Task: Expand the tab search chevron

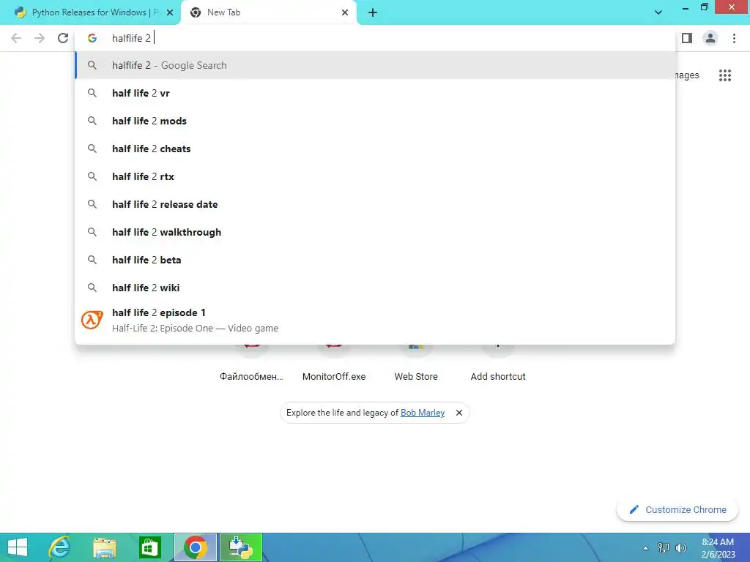Action: 658,12
